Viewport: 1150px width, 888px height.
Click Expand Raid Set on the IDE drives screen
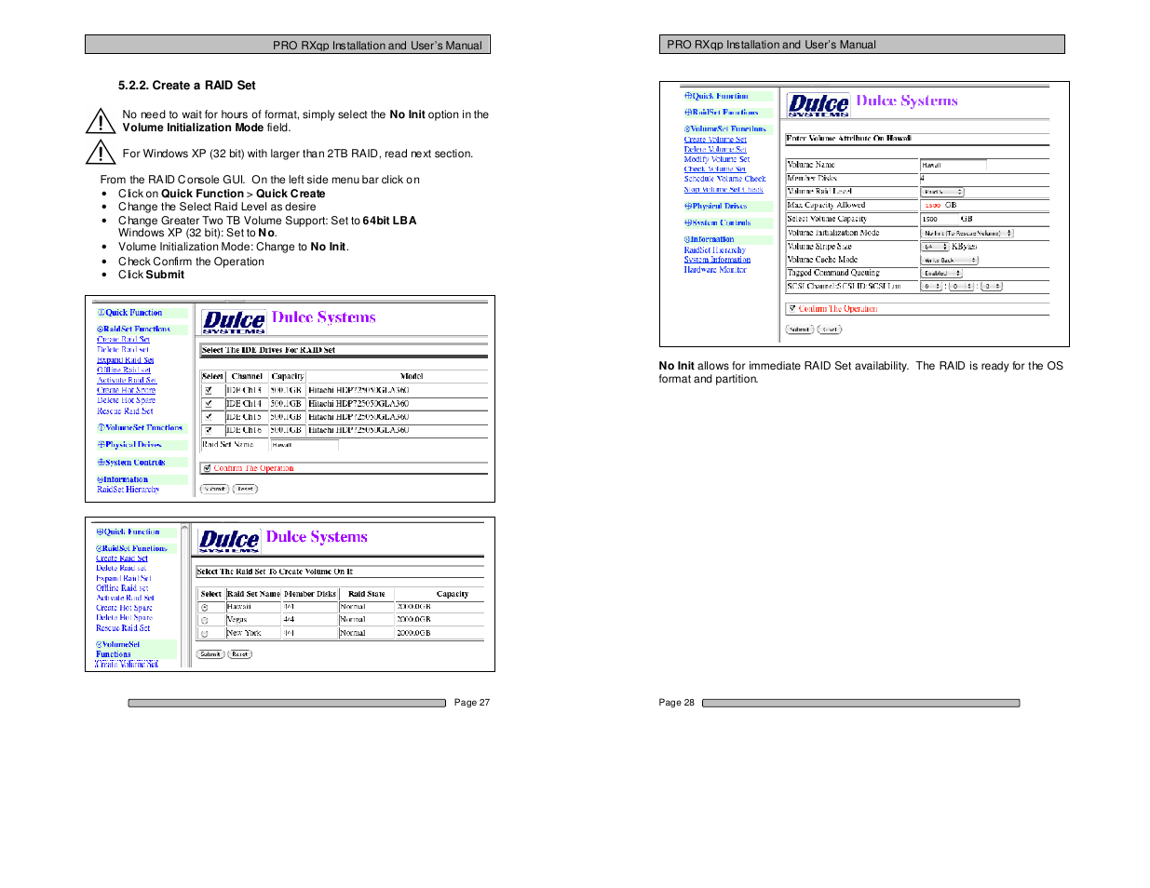pos(126,360)
